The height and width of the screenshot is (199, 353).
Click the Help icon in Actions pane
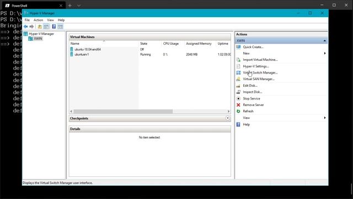pyautogui.click(x=238, y=124)
